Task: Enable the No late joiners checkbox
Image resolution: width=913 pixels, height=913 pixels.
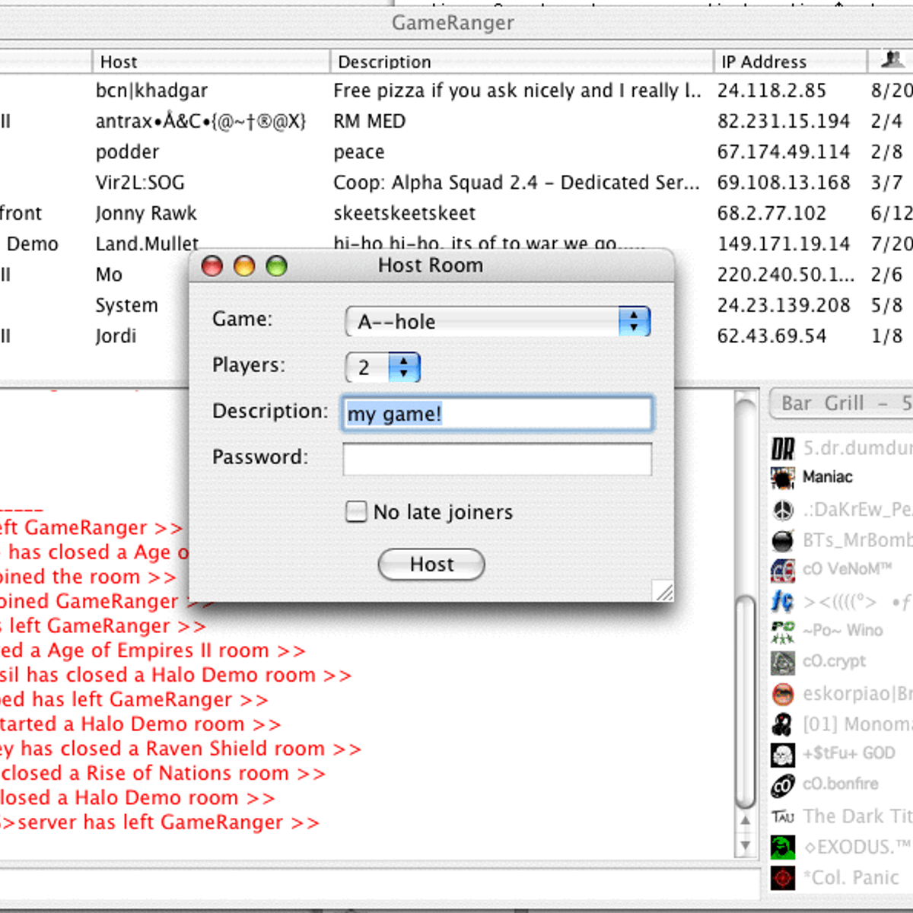Action: tap(356, 511)
